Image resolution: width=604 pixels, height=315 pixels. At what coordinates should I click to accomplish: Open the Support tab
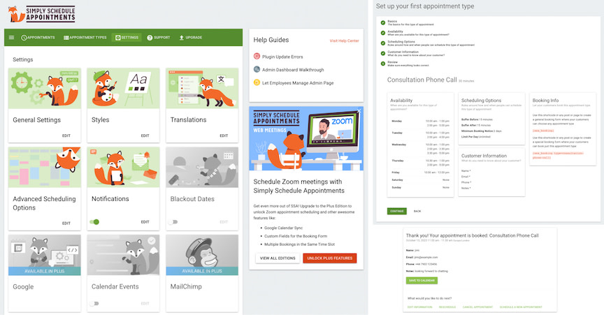[x=158, y=37]
